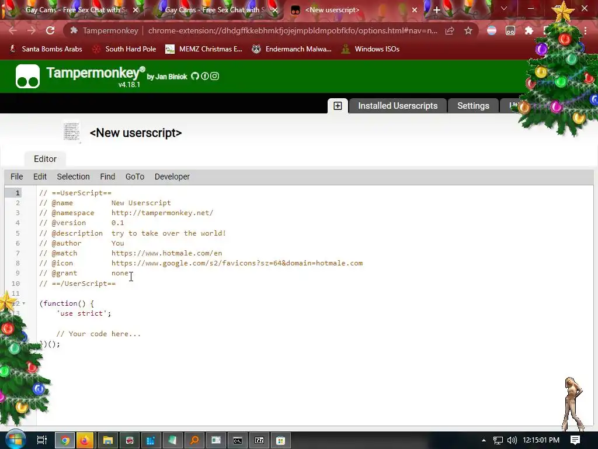
Task: Click the Tampermonkey logo in the green header
Action: [x=27, y=77]
